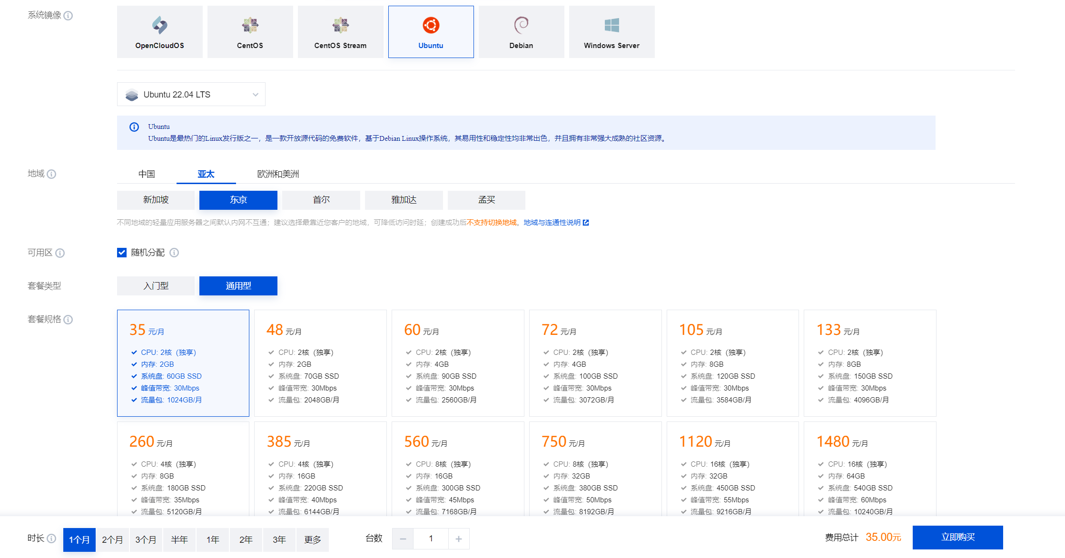
Task: Click the info icon next to 地域
Action: coord(52,174)
